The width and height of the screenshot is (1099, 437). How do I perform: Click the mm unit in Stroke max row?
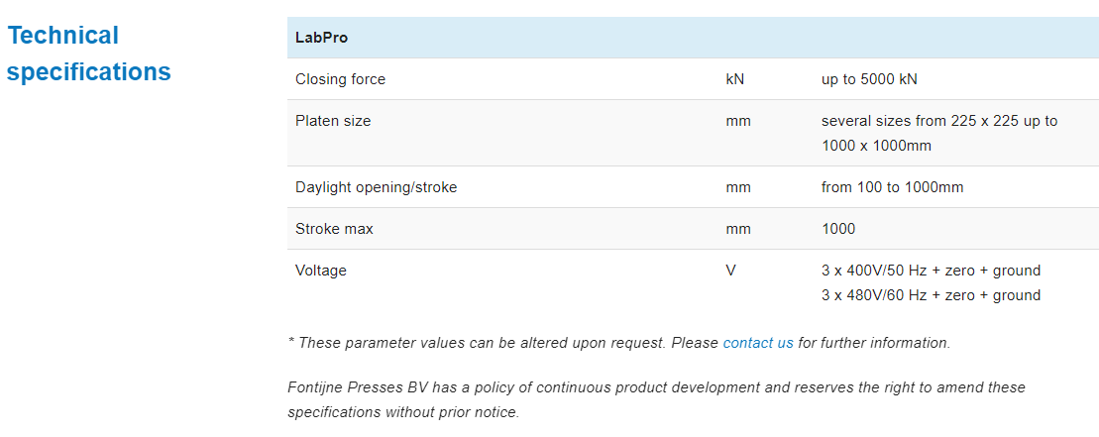point(737,229)
